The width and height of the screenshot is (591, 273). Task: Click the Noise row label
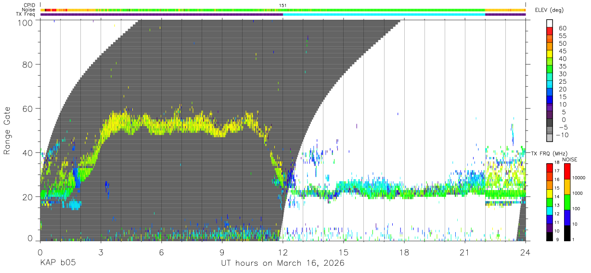pyautogui.click(x=28, y=10)
